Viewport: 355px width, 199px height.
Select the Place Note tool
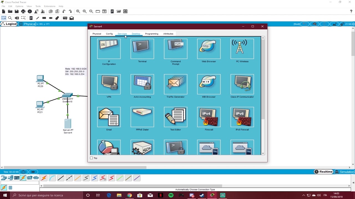pyautogui.click(x=31, y=18)
